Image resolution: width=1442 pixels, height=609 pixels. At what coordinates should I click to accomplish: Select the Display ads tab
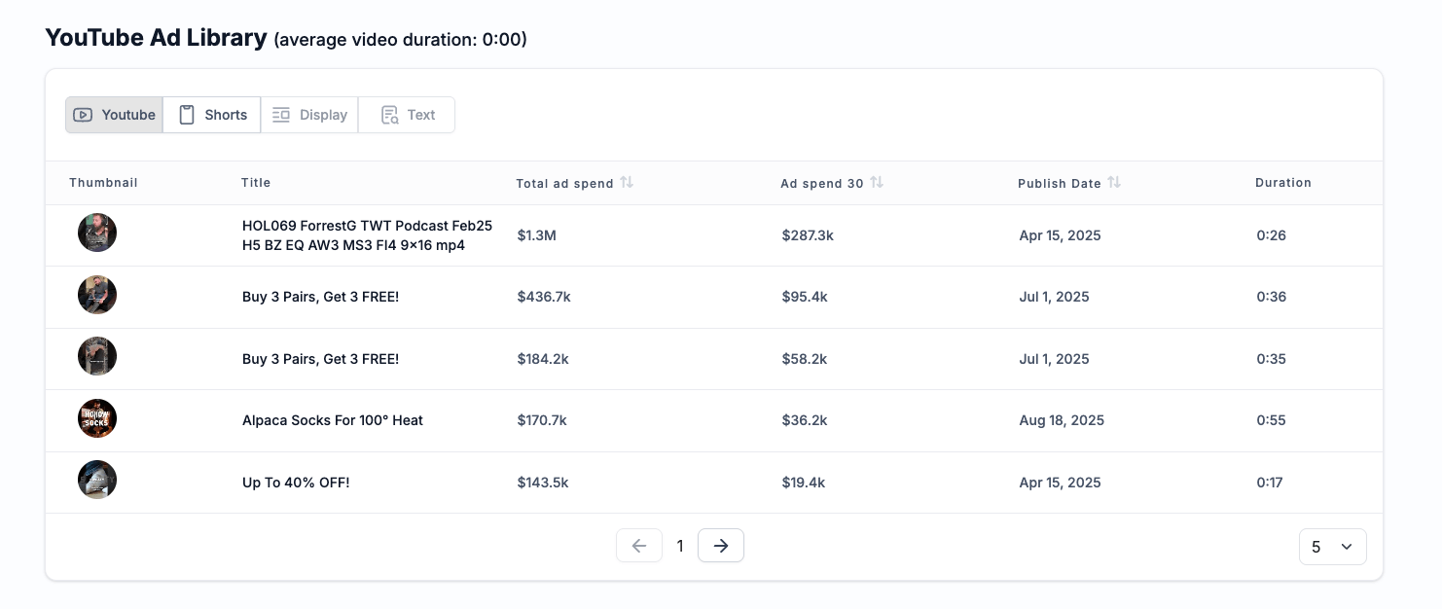pos(309,115)
